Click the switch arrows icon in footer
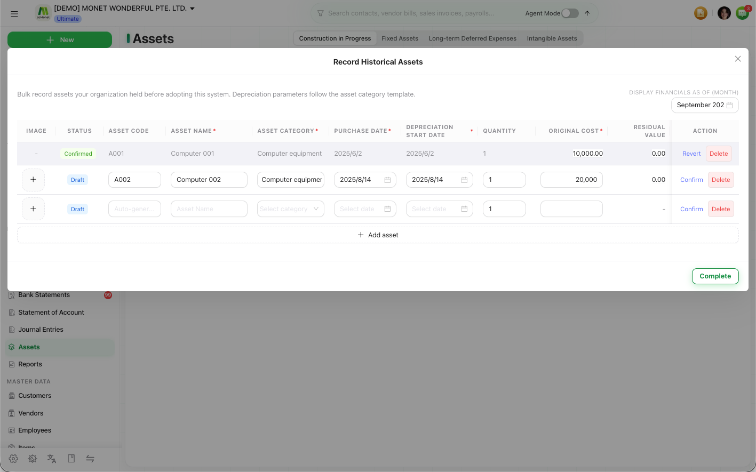 point(90,459)
